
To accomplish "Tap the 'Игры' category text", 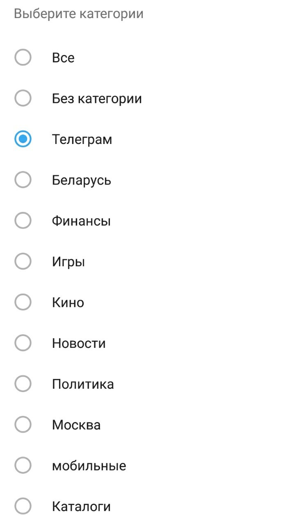I will pos(69,262).
